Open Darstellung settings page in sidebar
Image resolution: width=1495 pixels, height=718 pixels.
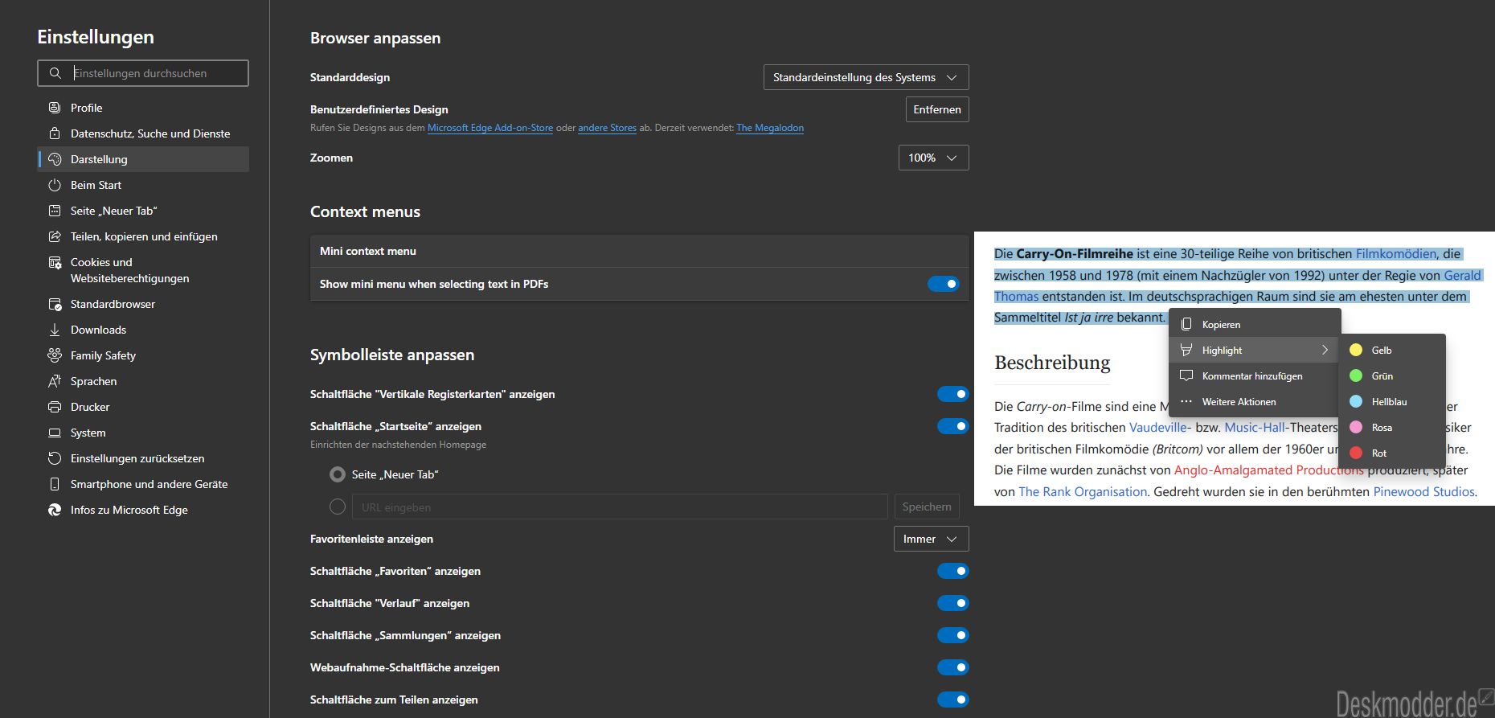click(x=143, y=159)
